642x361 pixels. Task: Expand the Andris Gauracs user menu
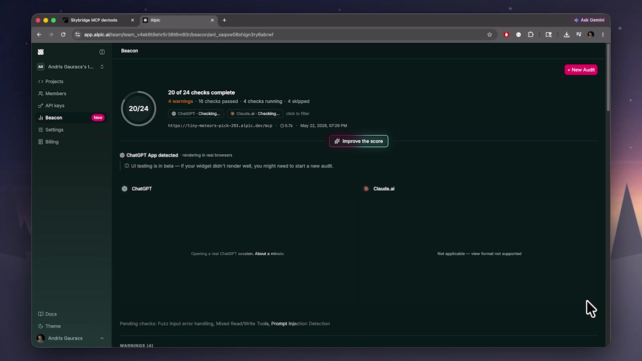[x=71, y=338]
